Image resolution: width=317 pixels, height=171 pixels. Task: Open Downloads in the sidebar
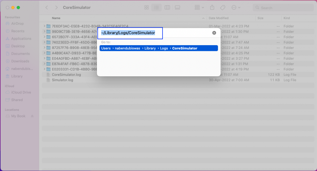(20, 61)
